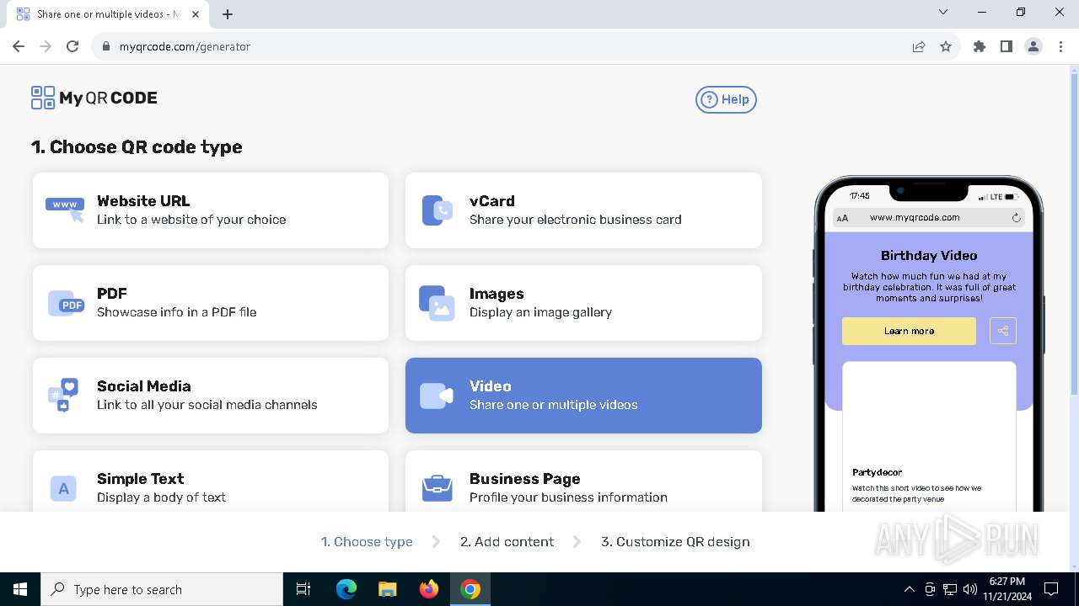Image resolution: width=1079 pixels, height=606 pixels.
Task: Click the Social Media hearts icon
Action: click(64, 395)
